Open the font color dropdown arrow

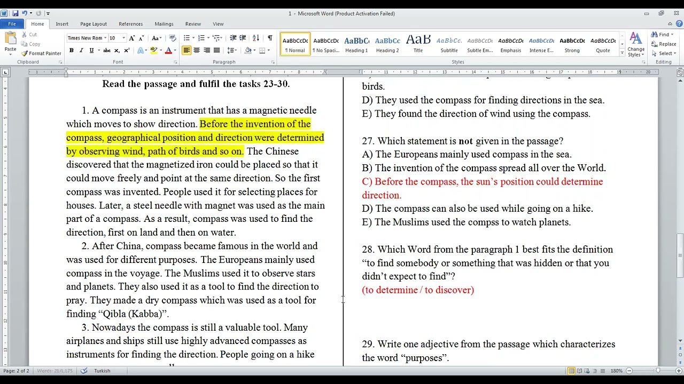pyautogui.click(x=175, y=51)
